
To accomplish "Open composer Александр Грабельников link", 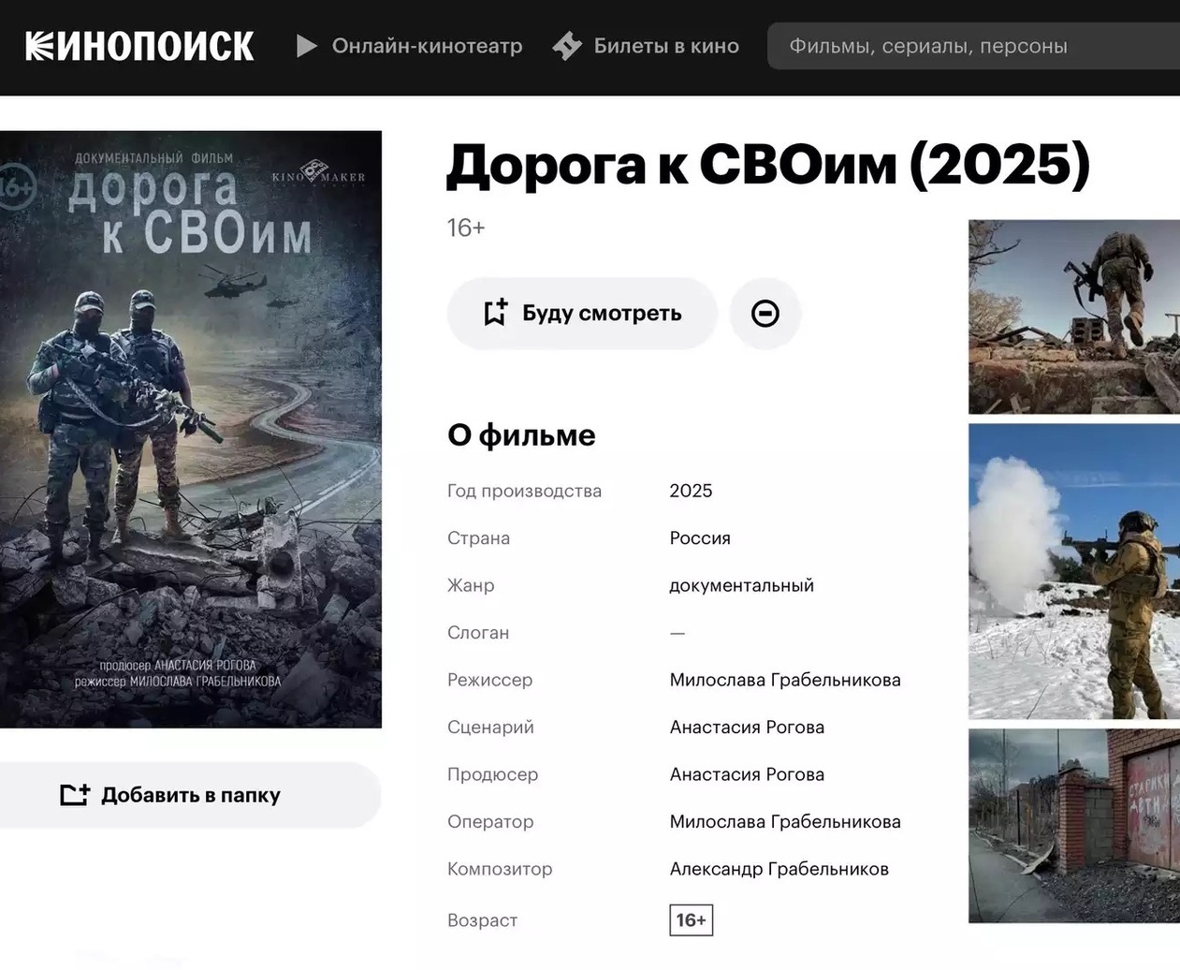I will 779,869.
